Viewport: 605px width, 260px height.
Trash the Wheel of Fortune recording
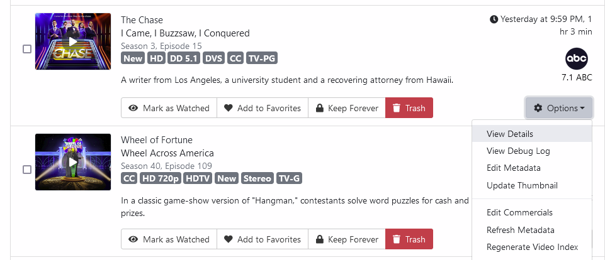pyautogui.click(x=409, y=239)
